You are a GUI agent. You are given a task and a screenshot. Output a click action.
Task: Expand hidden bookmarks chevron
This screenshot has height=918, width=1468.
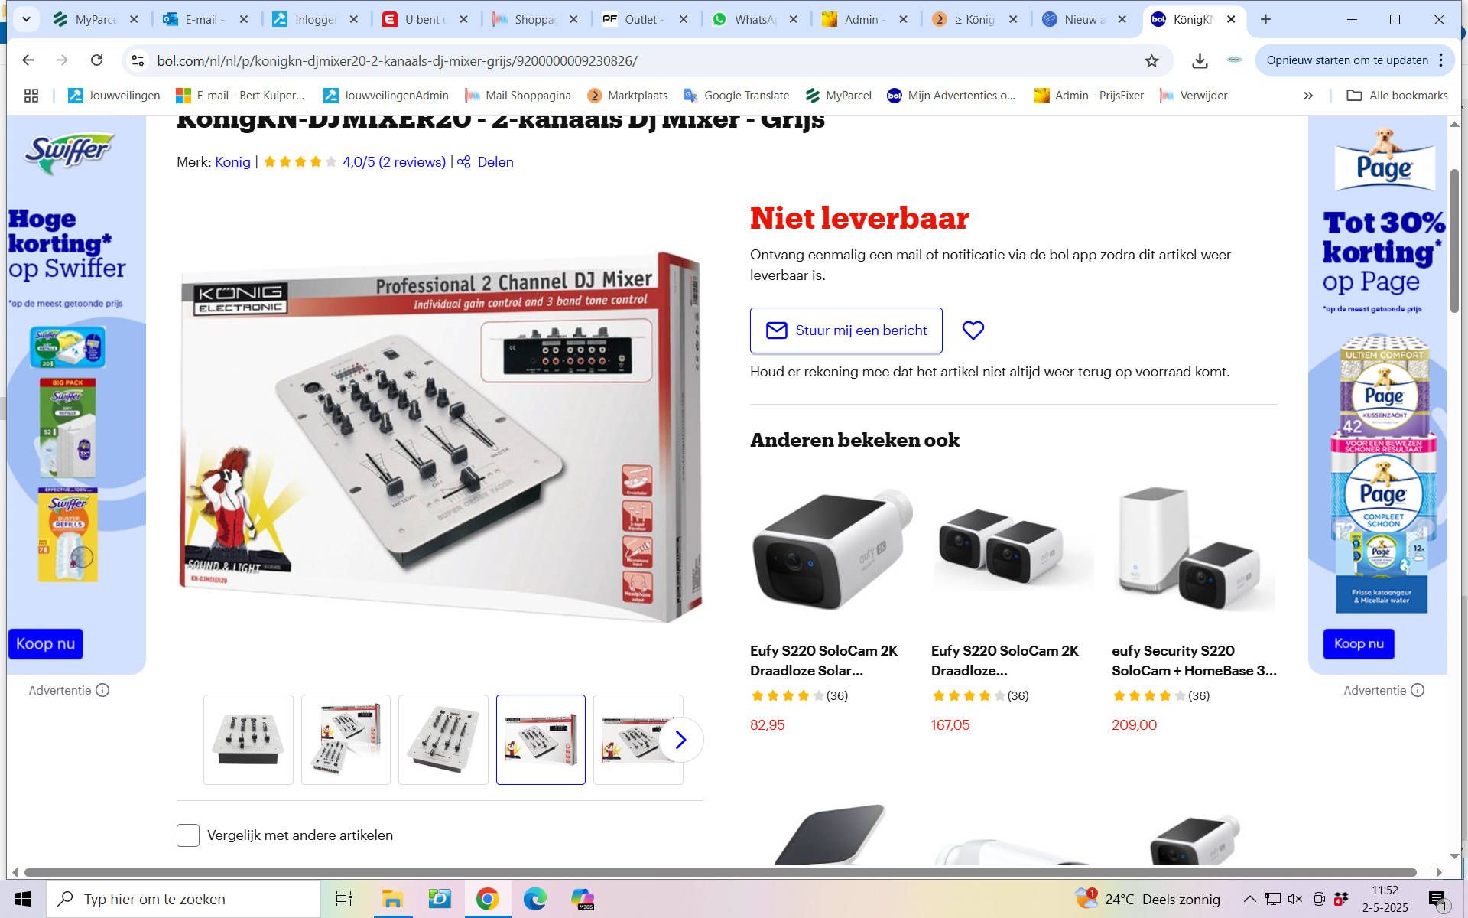1308,96
